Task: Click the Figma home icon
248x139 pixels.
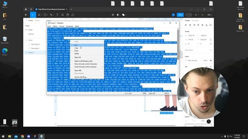Action: click(x=26, y=9)
